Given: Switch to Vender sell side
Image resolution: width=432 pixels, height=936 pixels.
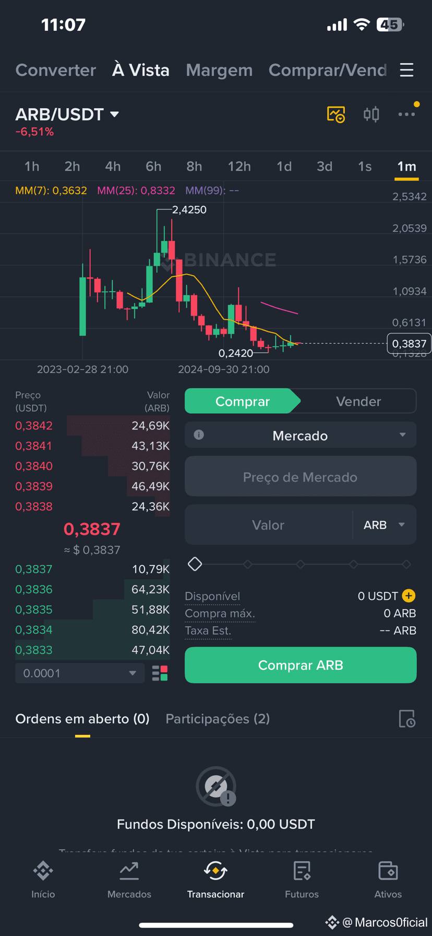Looking at the screenshot, I should [358, 401].
